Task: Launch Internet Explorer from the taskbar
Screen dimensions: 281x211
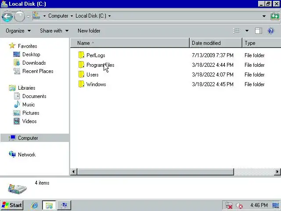Action: [x=35, y=205]
